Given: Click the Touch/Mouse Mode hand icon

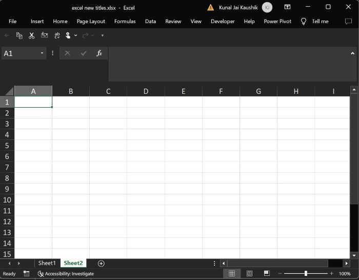Looking at the screenshot, I should pos(68,35).
